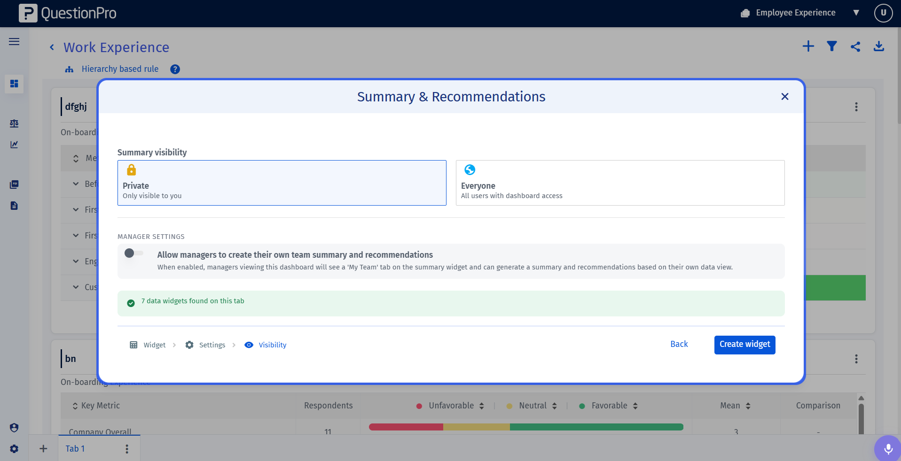Open the user avatar U
901x461 pixels.
coord(883,13)
